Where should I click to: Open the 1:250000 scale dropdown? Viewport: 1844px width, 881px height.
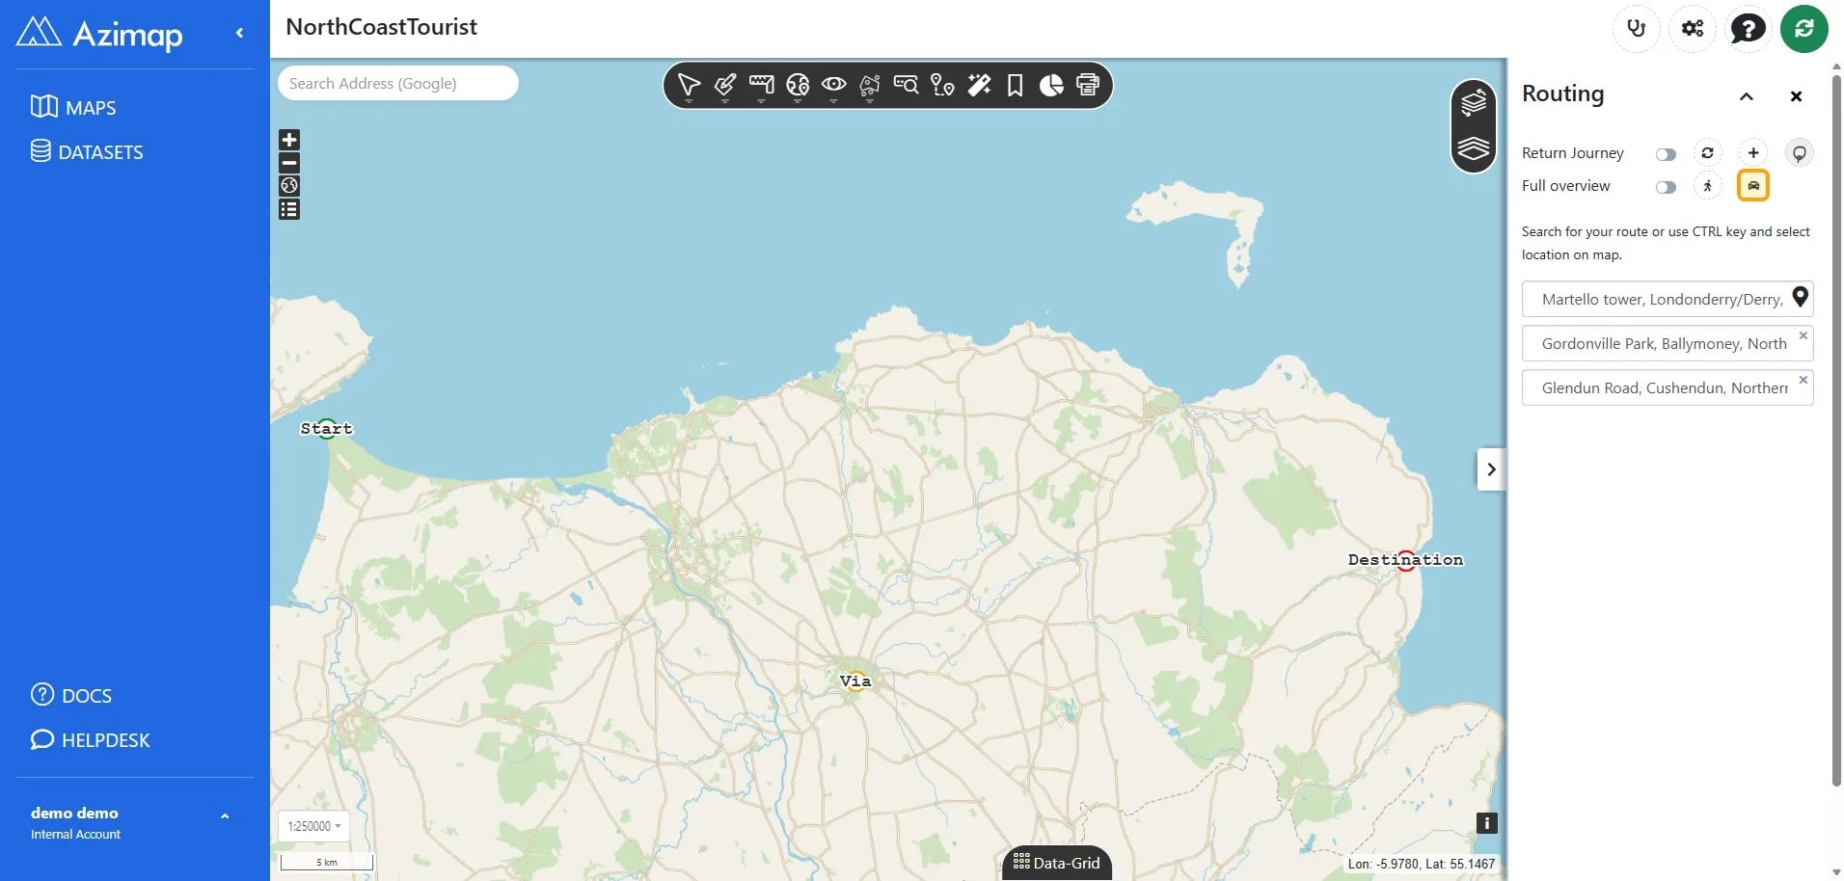tap(313, 826)
